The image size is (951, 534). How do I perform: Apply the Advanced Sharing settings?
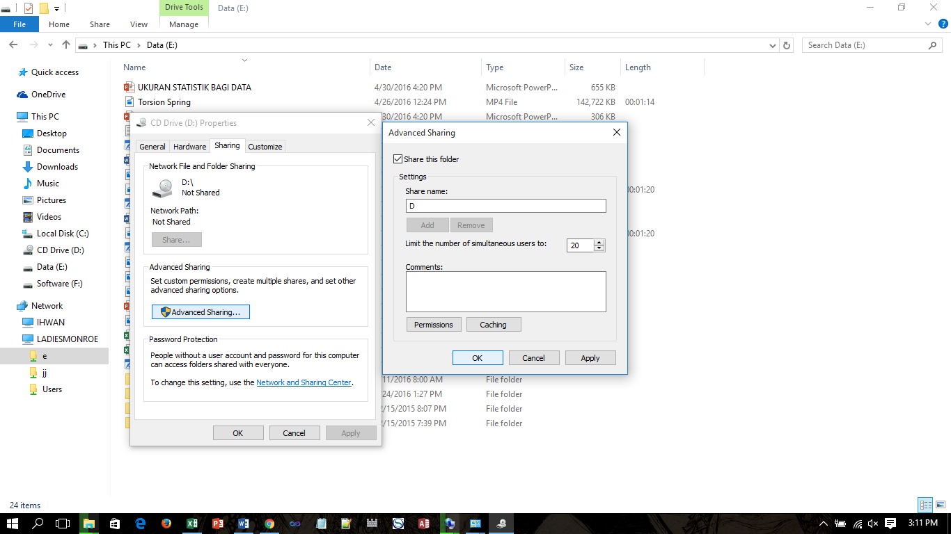590,358
